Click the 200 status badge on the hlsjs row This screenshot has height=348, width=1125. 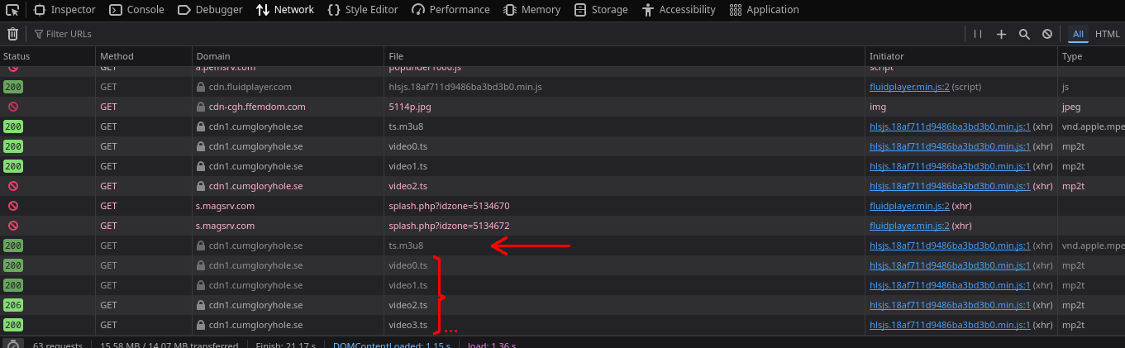point(13,87)
